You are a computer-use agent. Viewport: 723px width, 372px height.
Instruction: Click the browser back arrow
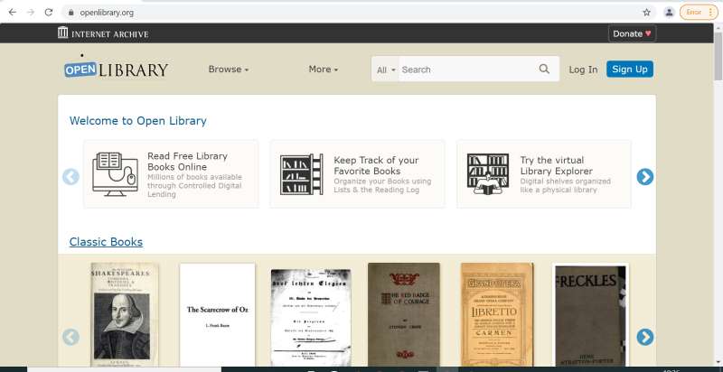pyautogui.click(x=12, y=13)
